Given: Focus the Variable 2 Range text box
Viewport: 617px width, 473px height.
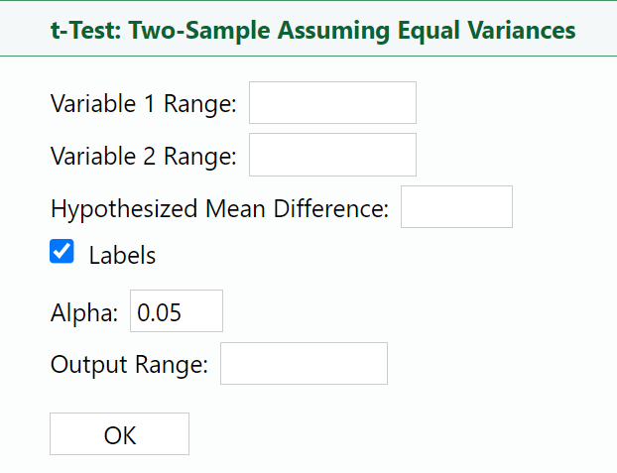Looking at the screenshot, I should 332,155.
